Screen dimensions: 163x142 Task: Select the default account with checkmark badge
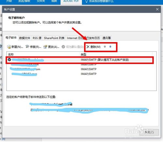tap(9, 60)
